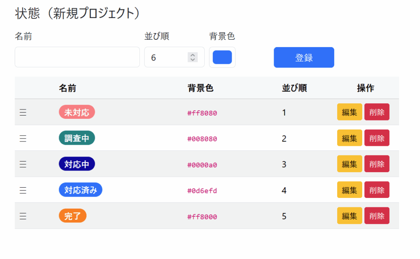Focus the 並び順 number input showing 6

coord(166,57)
